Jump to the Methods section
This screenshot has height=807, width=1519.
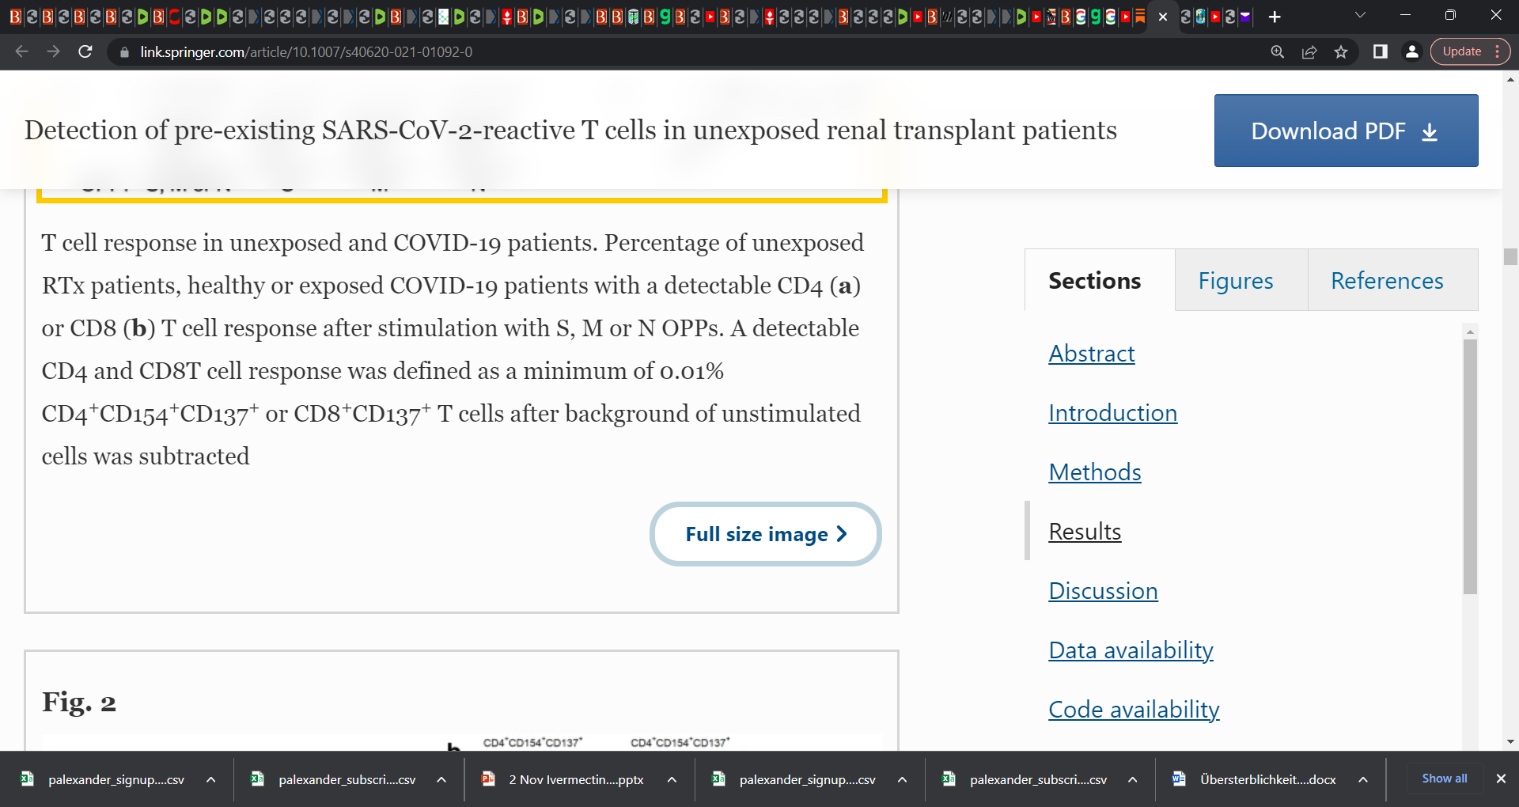point(1095,472)
